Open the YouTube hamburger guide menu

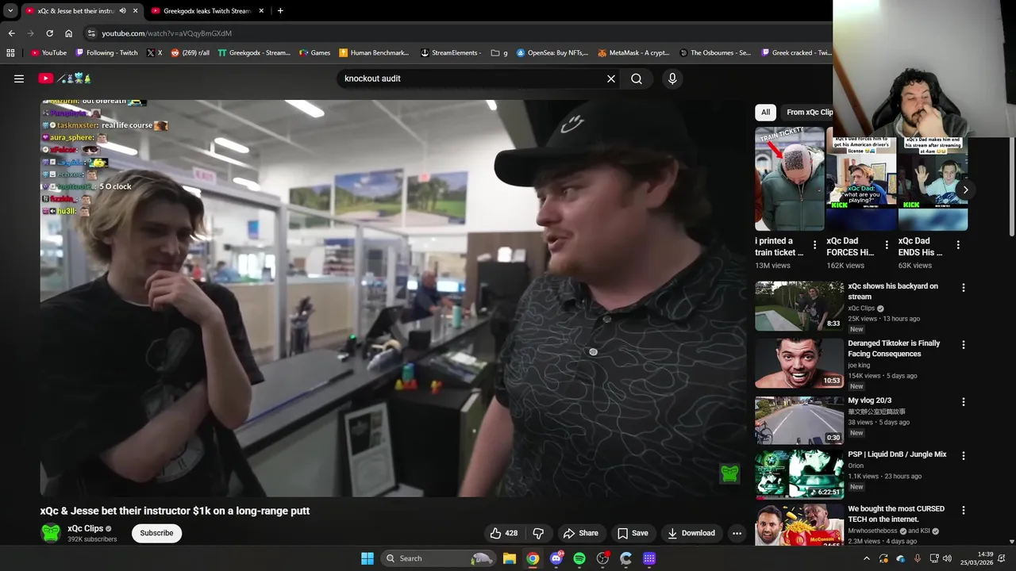19,79
